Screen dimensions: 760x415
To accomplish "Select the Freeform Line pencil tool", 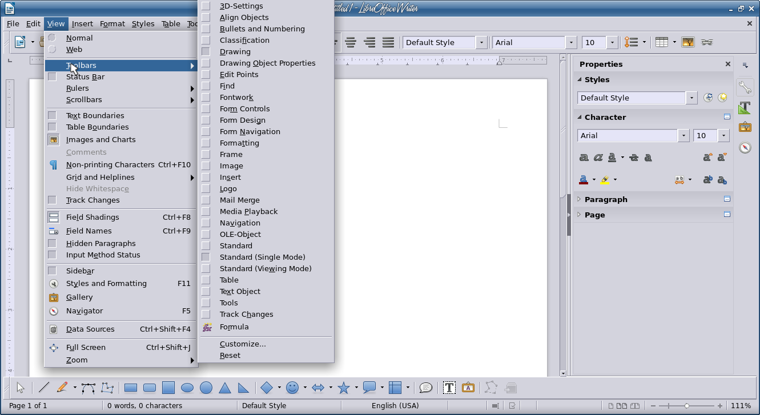I will click(x=62, y=388).
